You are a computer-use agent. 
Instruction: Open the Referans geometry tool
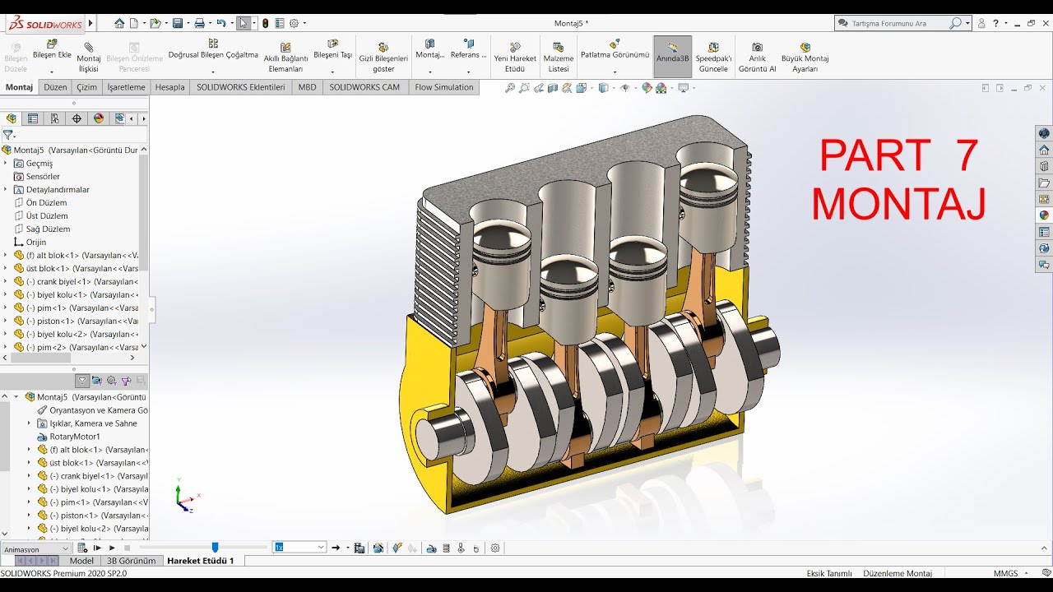[468, 51]
